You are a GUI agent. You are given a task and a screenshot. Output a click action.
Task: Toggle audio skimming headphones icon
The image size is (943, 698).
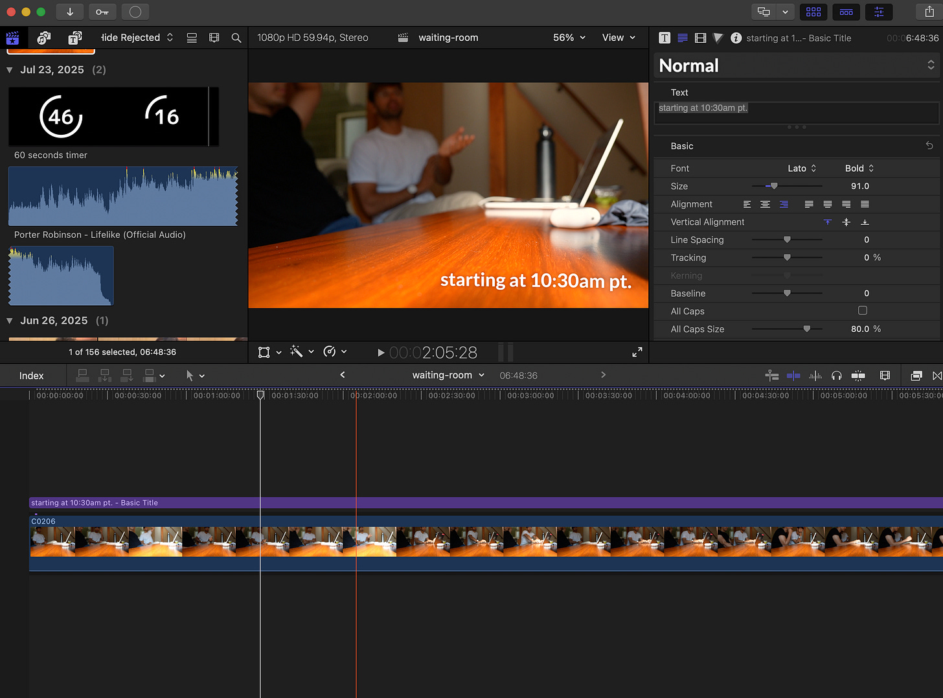coord(837,376)
